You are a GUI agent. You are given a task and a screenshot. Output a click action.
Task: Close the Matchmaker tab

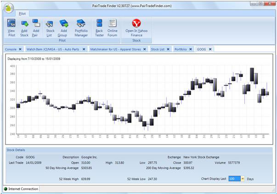pos(145,50)
